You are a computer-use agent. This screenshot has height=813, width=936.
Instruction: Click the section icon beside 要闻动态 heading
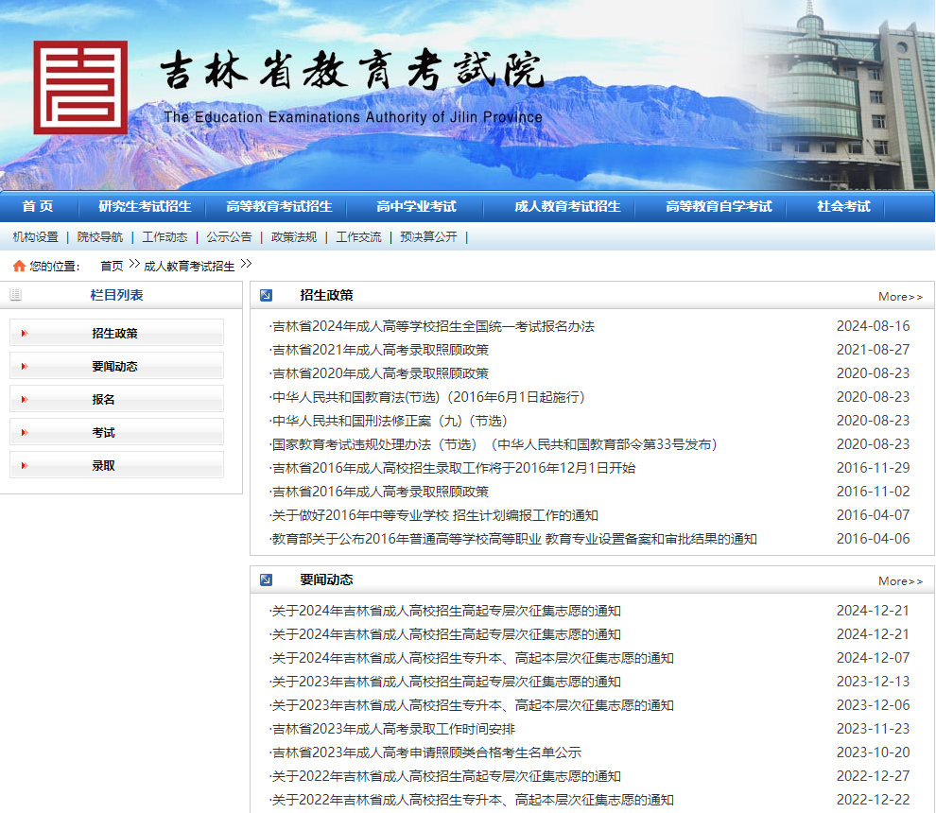click(266, 579)
